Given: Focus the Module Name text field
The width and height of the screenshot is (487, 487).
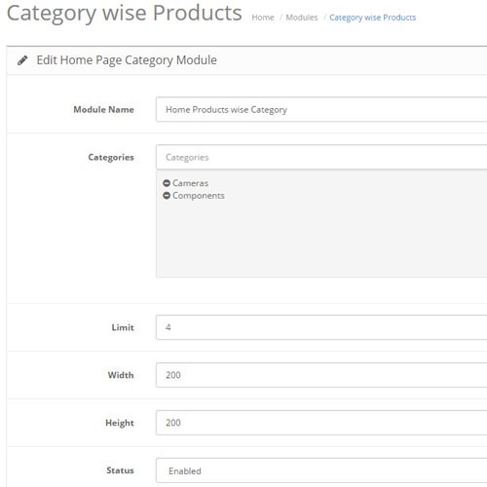Looking at the screenshot, I should tap(321, 109).
